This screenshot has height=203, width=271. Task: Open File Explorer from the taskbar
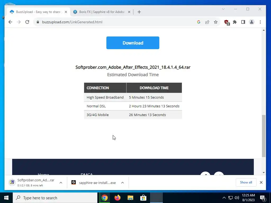coord(130,198)
